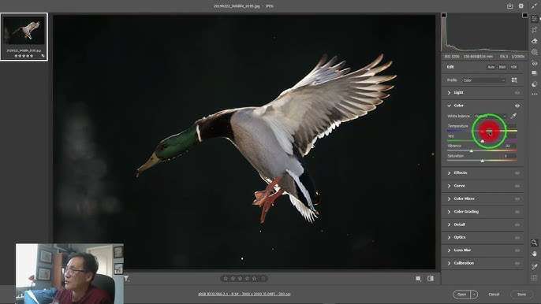The height and width of the screenshot is (304, 541).
Task: Click the Tint slider handle
Action: coord(483,141)
